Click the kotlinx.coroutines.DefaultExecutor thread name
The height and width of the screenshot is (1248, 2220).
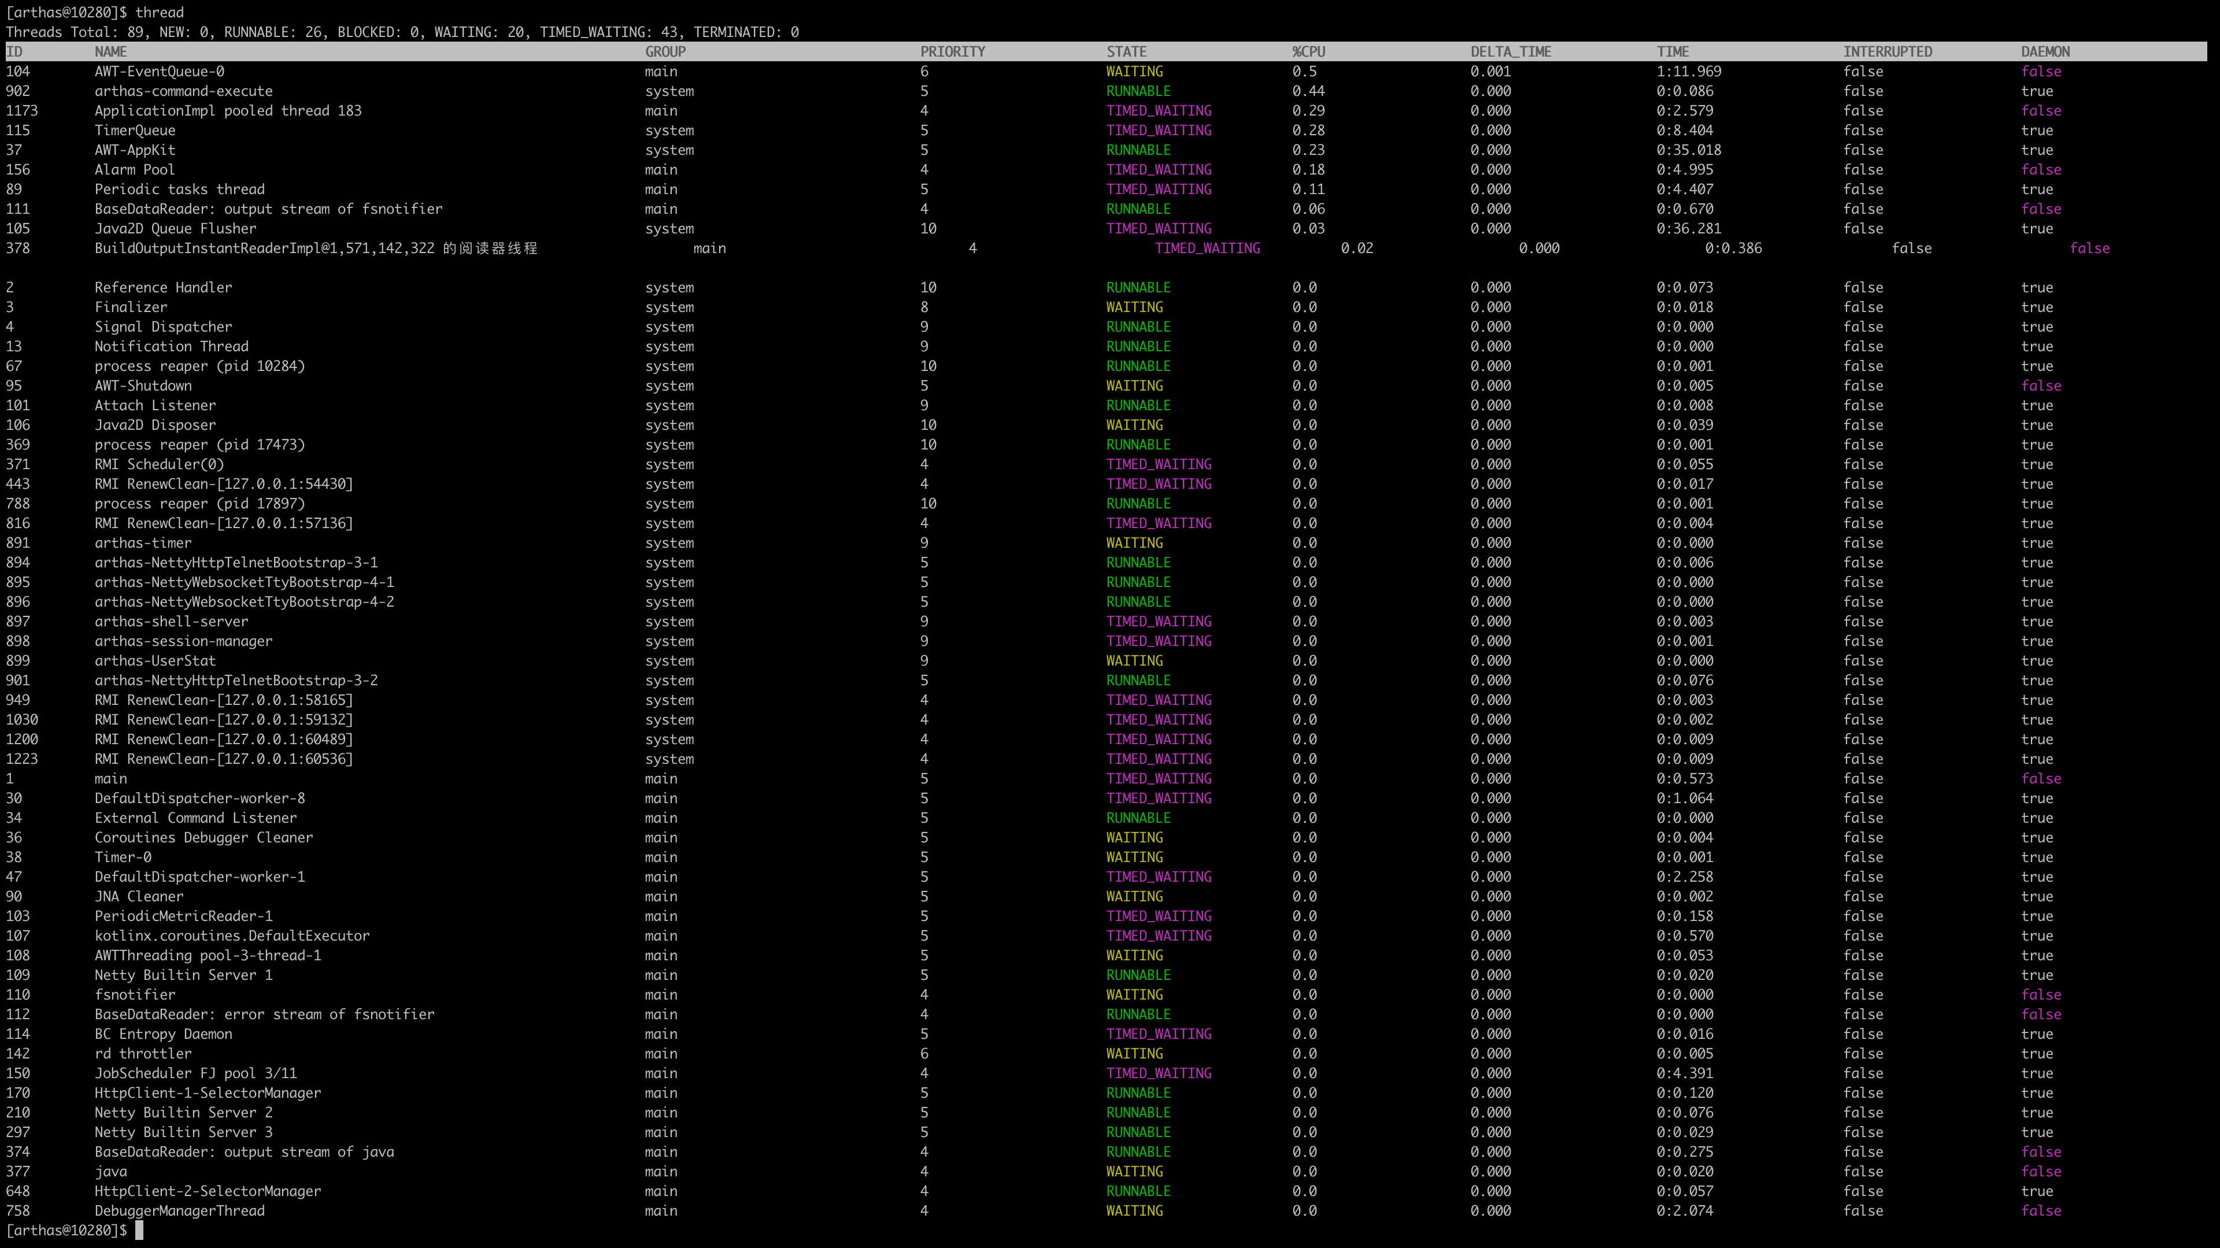[x=232, y=936]
